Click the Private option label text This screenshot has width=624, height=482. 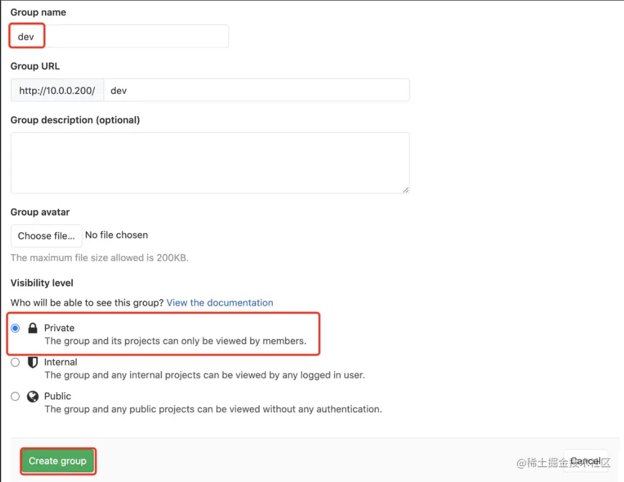click(x=59, y=328)
